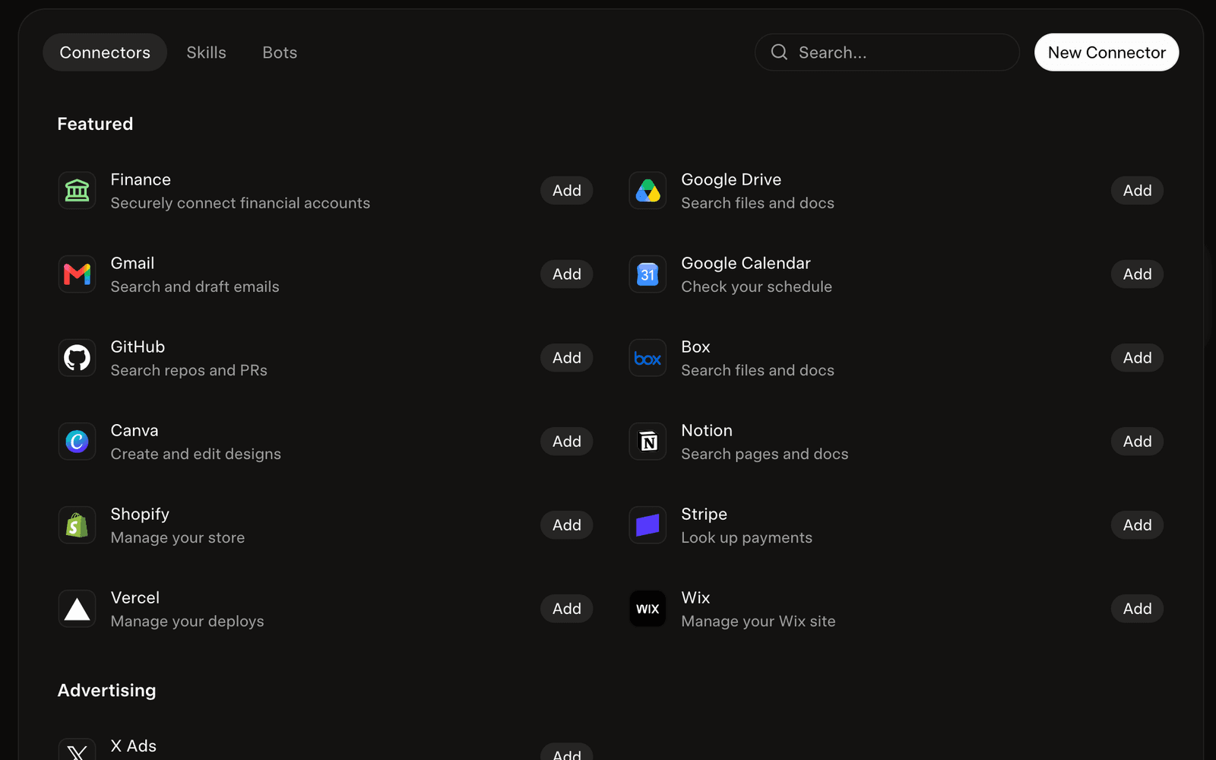Add the Wix connector
Viewport: 1216px width, 760px height.
tap(1138, 609)
